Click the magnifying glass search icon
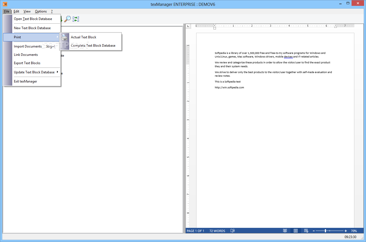This screenshot has height=242, width=366. (67, 19)
